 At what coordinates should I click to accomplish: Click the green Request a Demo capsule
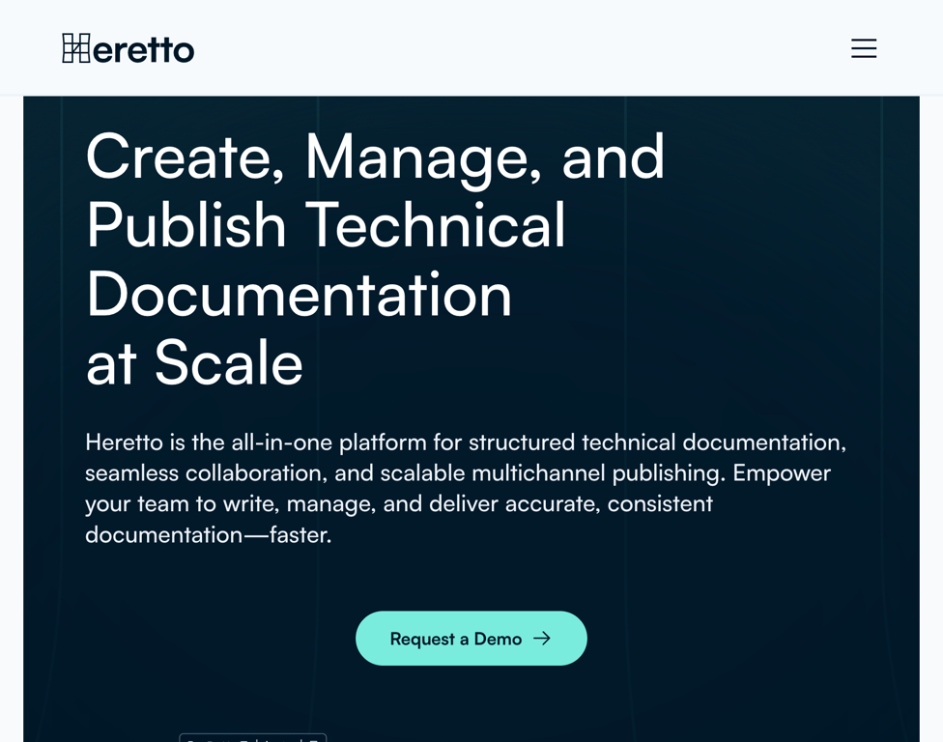coord(471,639)
